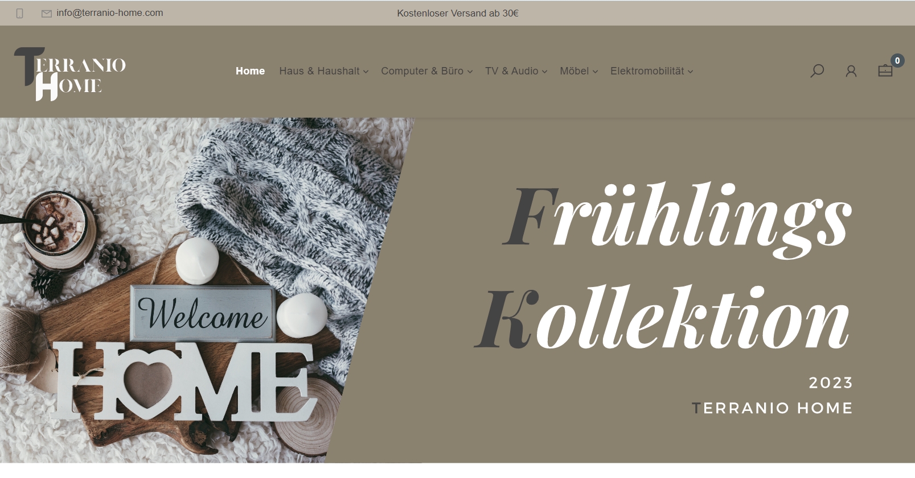Screen dimensions: 915x478
Task: Expand the TV & Audio chevron
Action: click(x=544, y=72)
